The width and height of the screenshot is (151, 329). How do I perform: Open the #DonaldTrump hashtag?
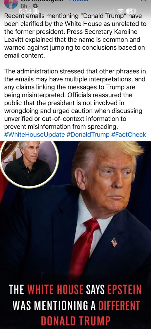pos(88,135)
